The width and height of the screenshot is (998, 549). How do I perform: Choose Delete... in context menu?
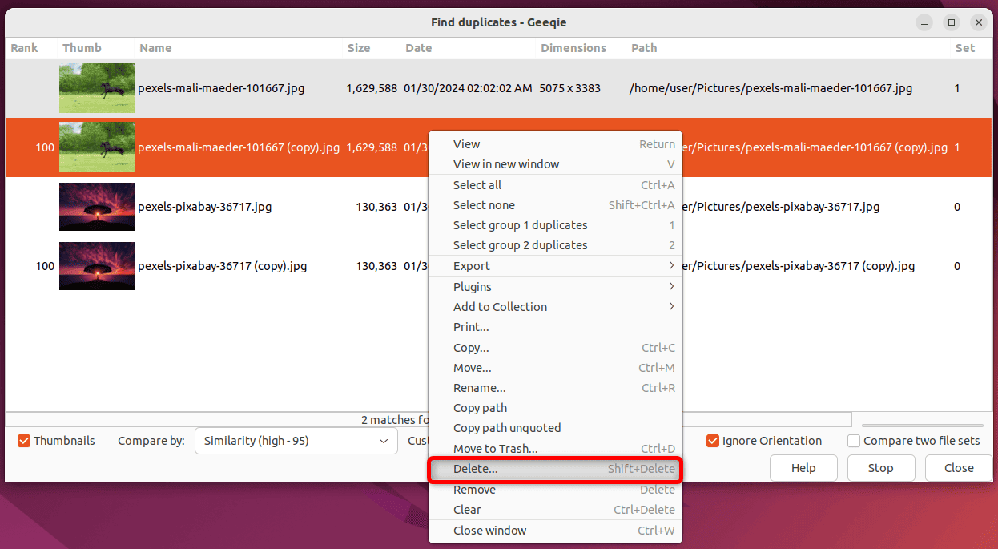pyautogui.click(x=555, y=469)
